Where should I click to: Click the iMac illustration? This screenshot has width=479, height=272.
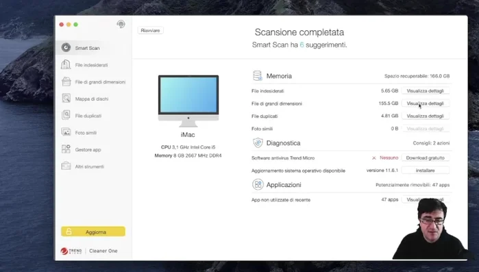tap(188, 101)
